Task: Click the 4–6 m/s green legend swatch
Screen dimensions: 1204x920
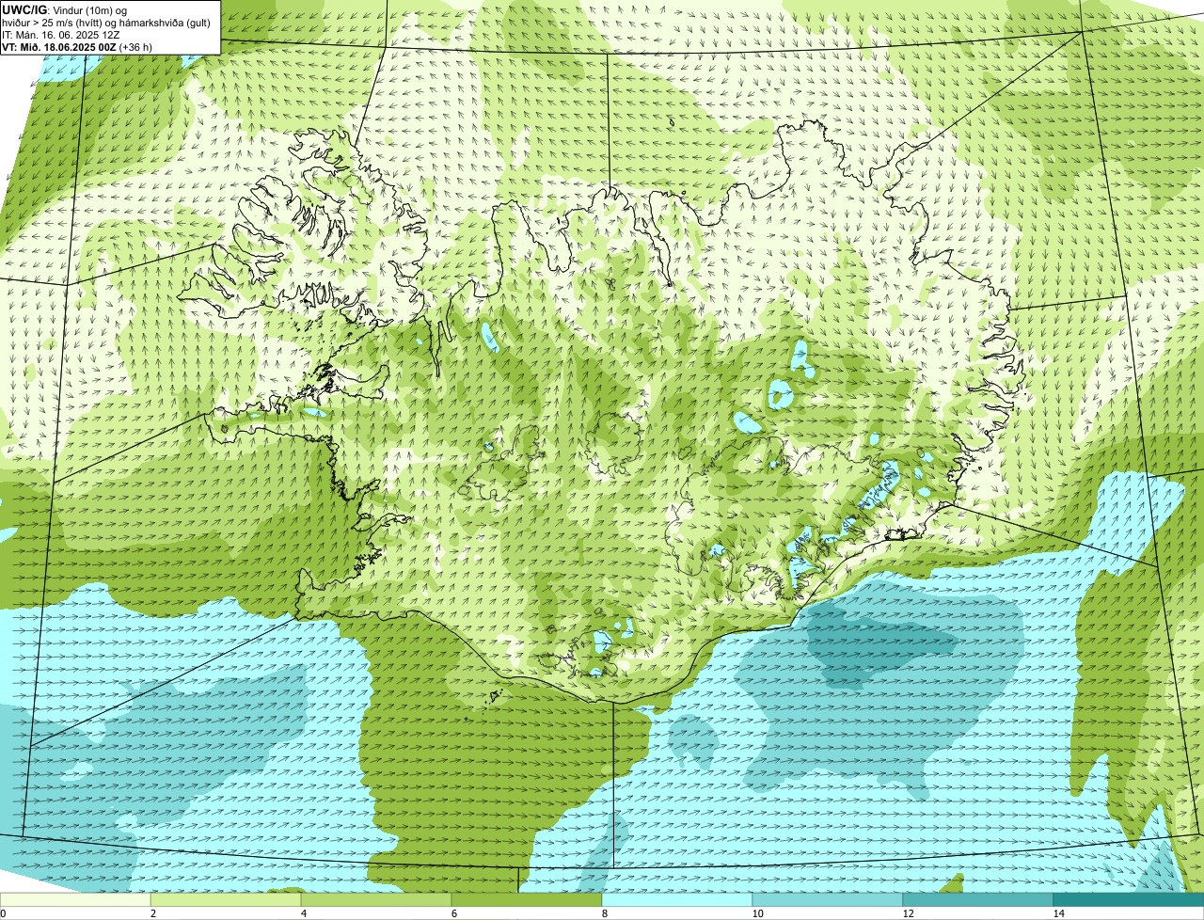Action: point(377,899)
